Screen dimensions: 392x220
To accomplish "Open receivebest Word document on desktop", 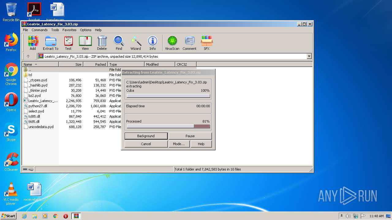I will click(x=34, y=192).
